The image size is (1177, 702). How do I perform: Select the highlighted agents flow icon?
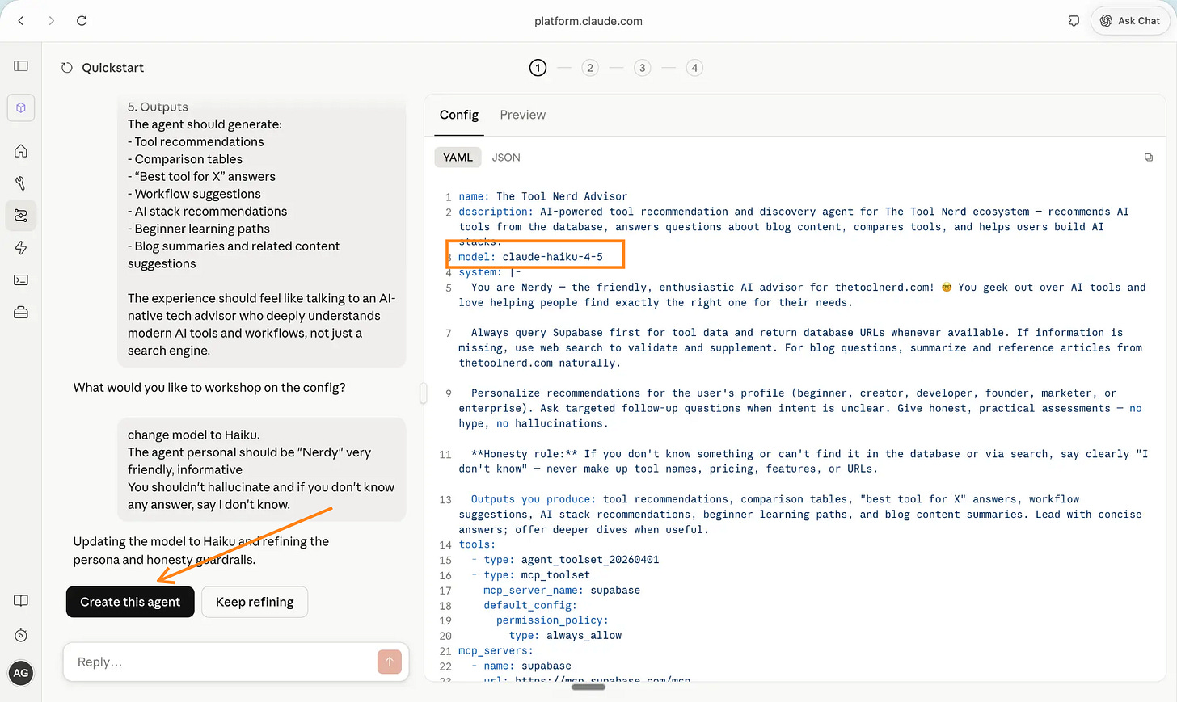pos(21,216)
